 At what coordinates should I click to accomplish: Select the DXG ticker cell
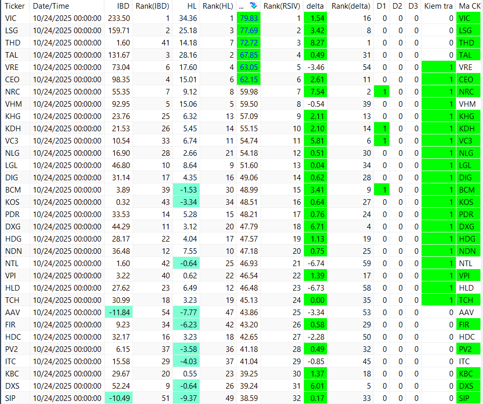click(x=16, y=227)
